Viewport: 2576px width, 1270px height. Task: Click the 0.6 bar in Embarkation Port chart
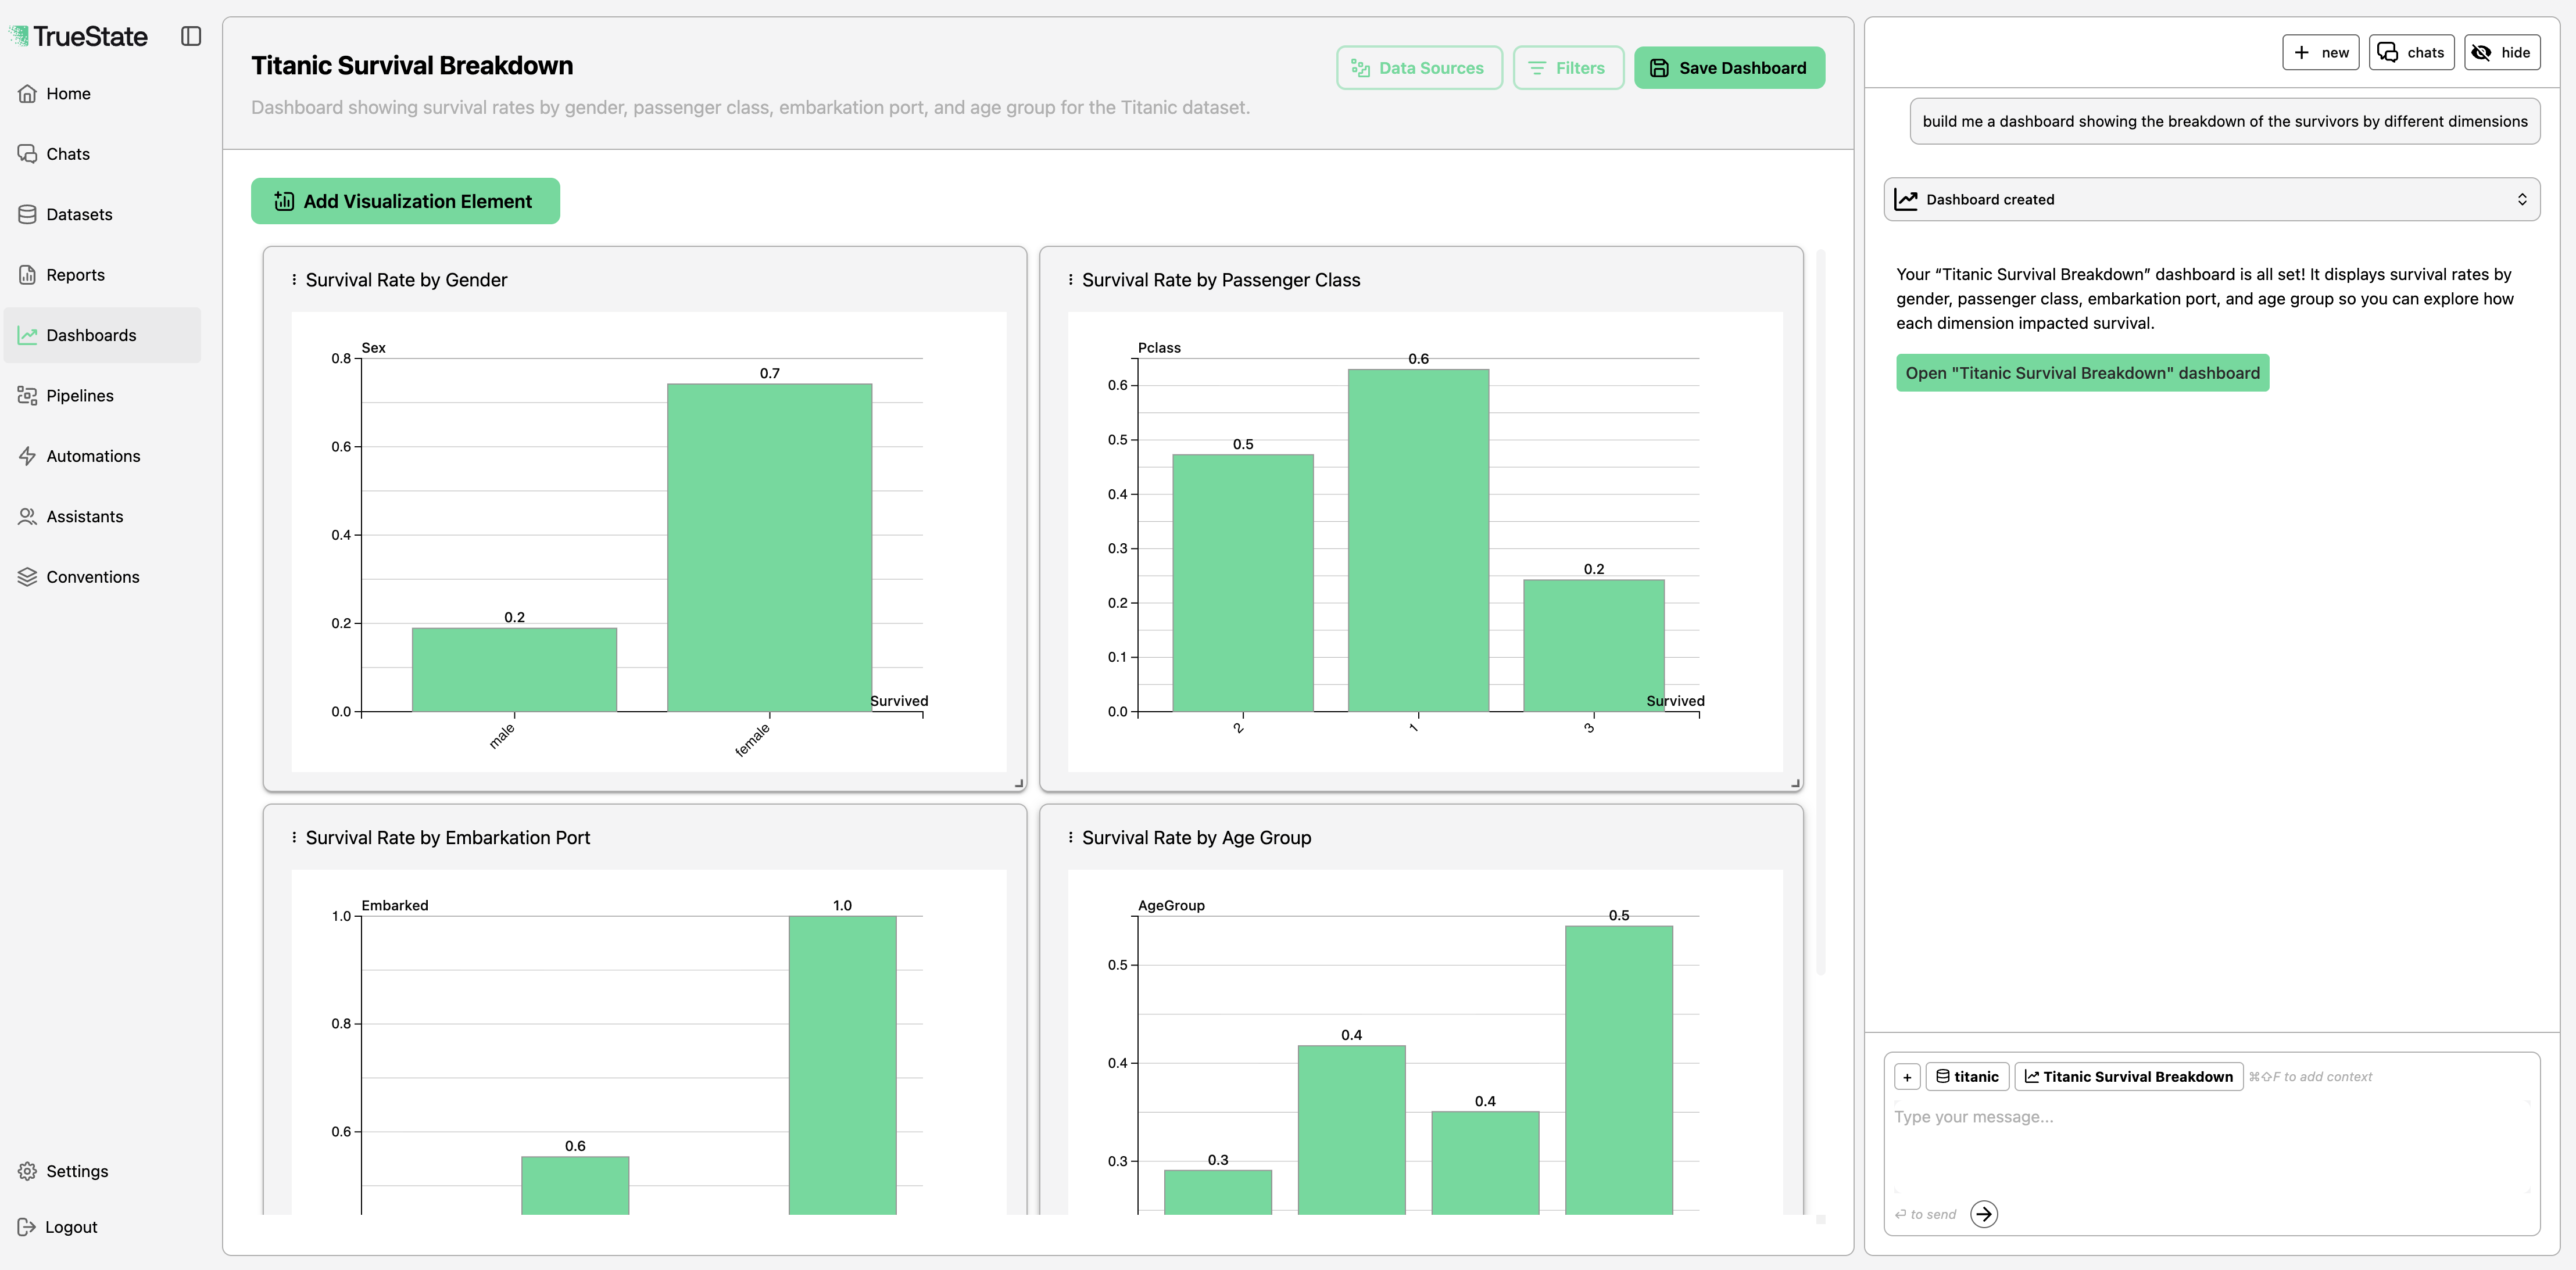click(575, 1186)
